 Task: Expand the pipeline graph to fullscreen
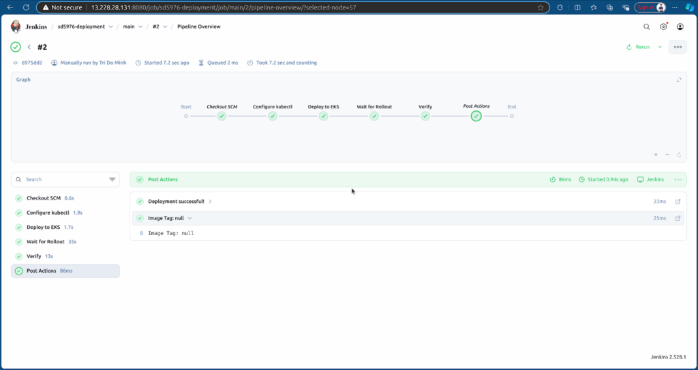coord(679,80)
